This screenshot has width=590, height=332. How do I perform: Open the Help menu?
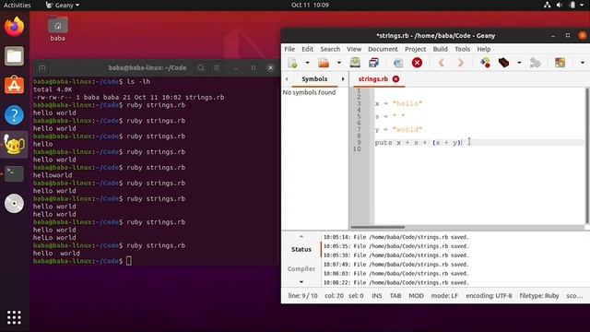[x=483, y=49]
